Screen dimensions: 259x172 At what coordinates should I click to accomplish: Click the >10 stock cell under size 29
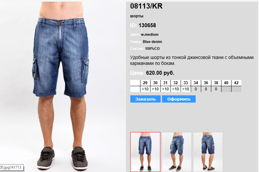tap(145, 89)
